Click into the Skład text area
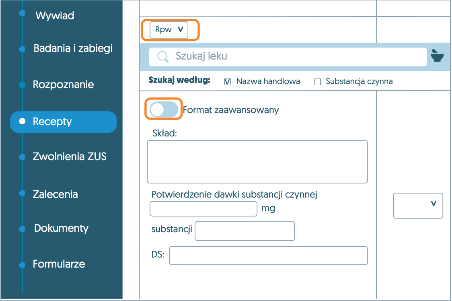Image resolution: width=452 pixels, height=301 pixels. pos(257,162)
